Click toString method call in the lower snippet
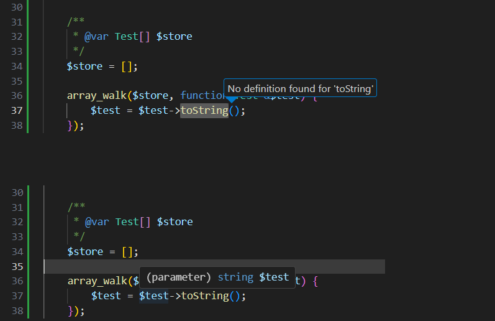495x321 pixels. click(x=204, y=295)
